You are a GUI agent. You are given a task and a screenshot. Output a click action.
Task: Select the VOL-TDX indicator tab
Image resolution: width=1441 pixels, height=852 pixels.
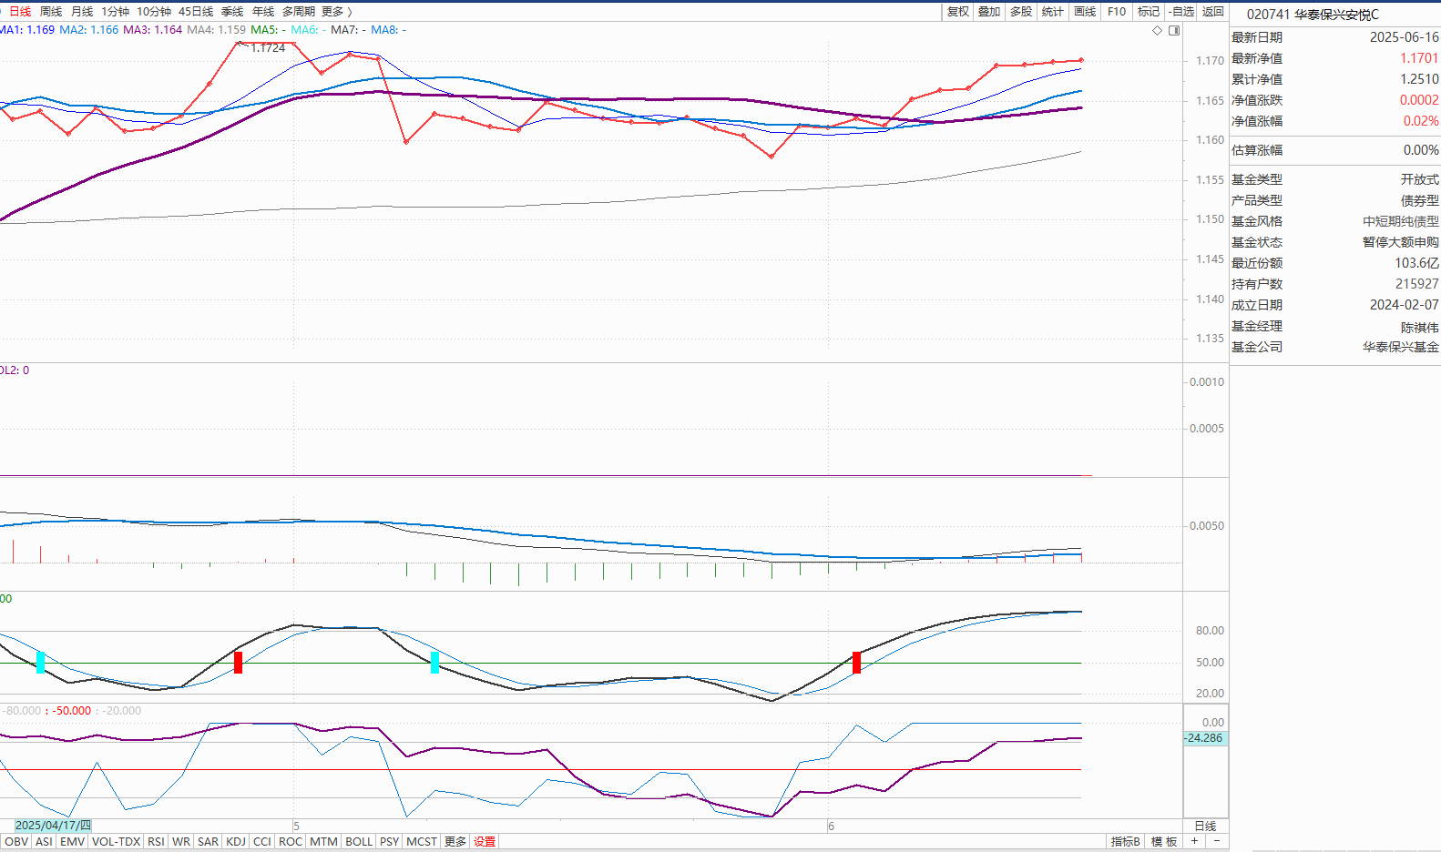[x=117, y=842]
